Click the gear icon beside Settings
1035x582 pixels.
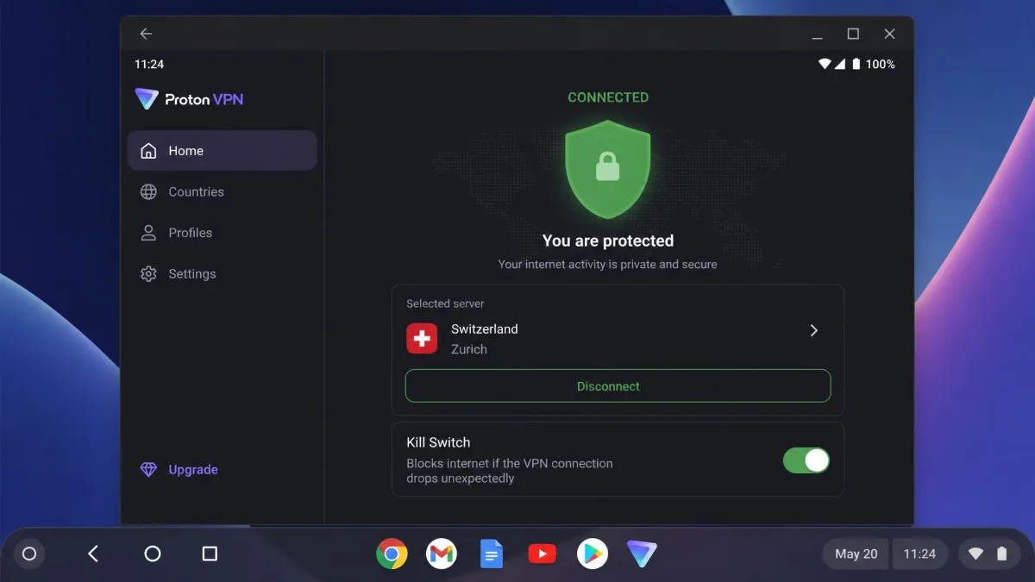[148, 273]
